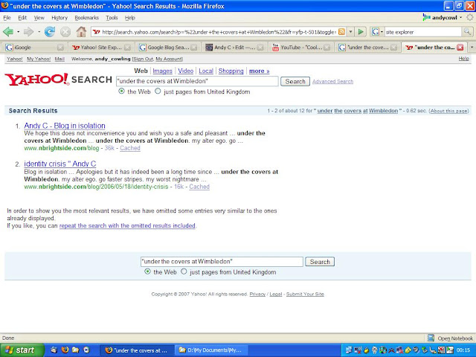Open the list all tabs dropdown
The image size is (476, 357).
pos(472,48)
